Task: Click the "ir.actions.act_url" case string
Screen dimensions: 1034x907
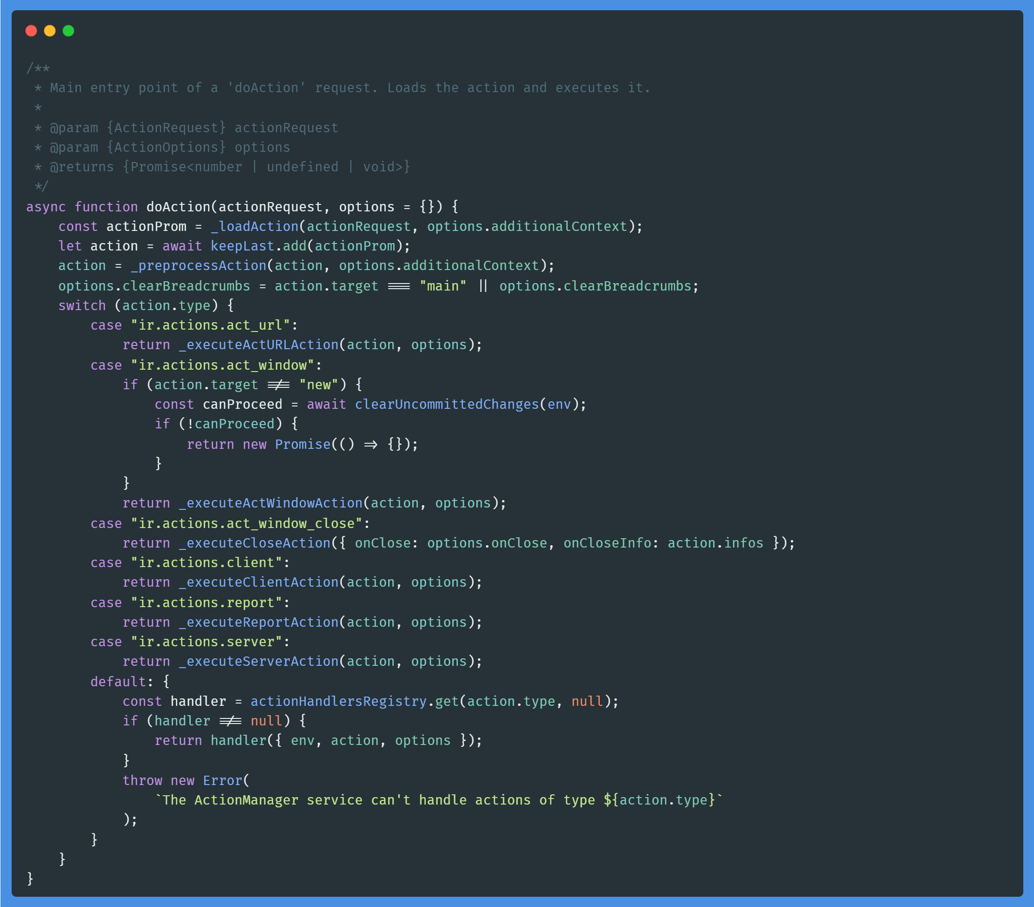Action: (x=210, y=325)
